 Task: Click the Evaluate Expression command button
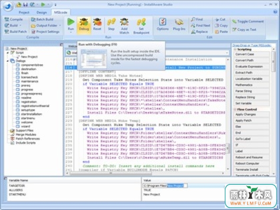click(252, 66)
